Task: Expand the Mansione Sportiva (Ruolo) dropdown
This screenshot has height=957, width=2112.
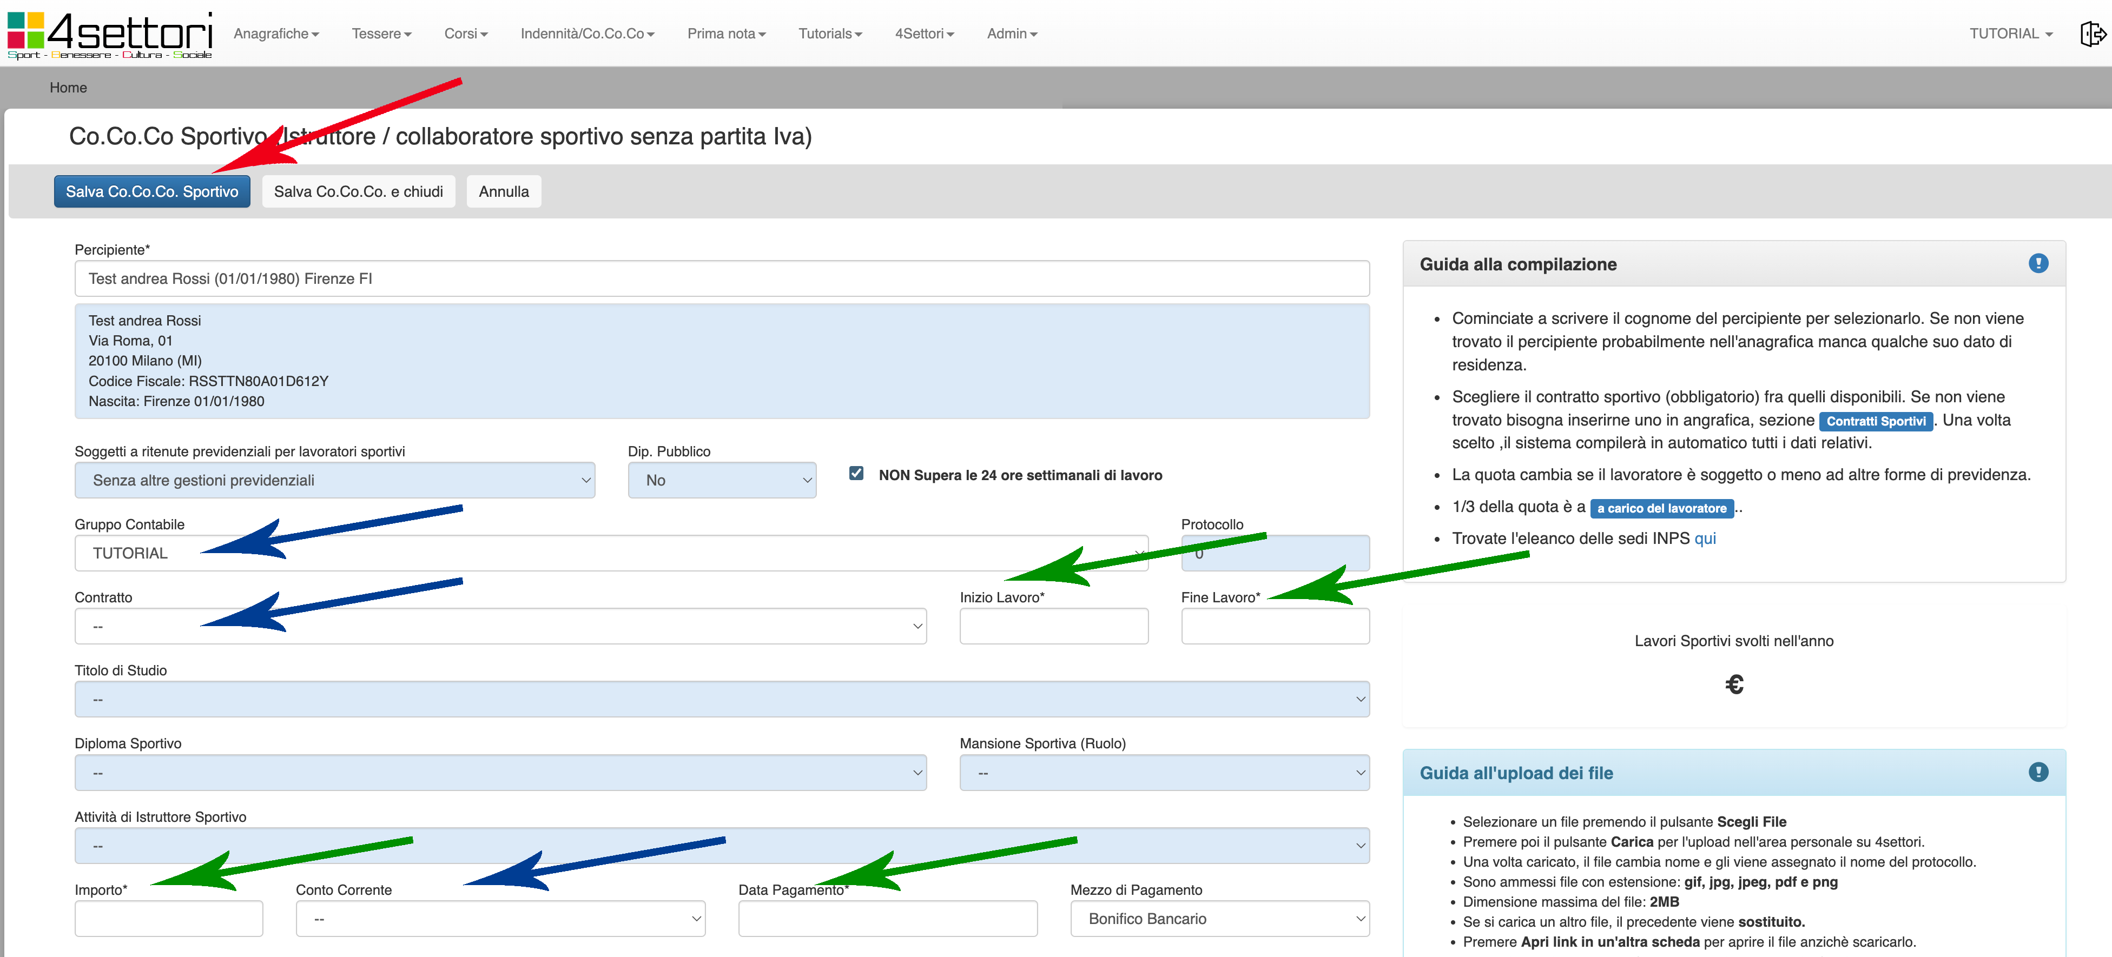Action: [1164, 773]
